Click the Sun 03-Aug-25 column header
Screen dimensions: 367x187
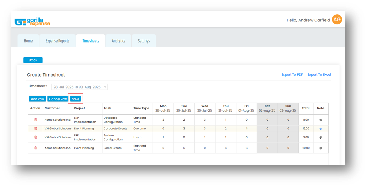(288, 108)
